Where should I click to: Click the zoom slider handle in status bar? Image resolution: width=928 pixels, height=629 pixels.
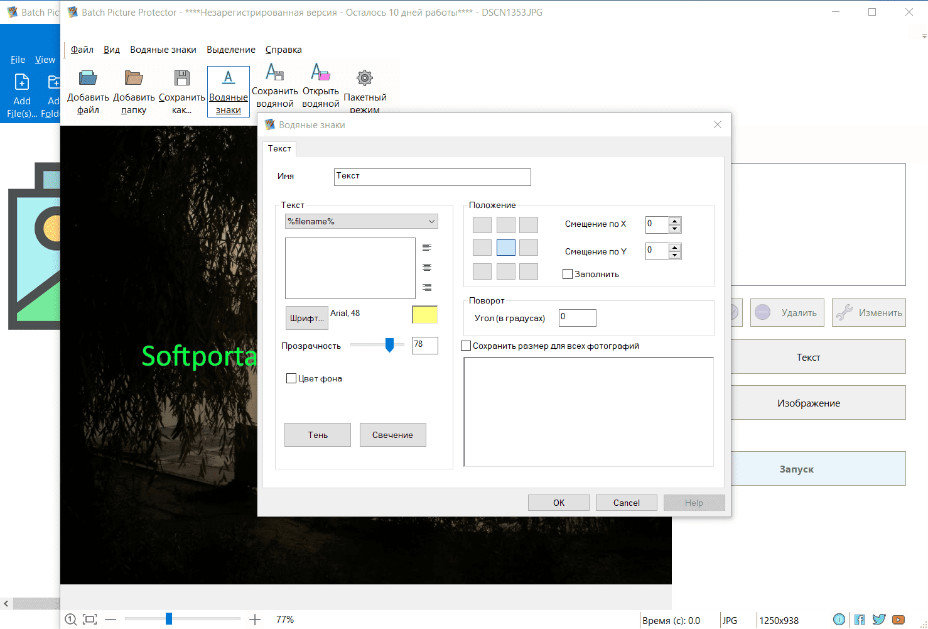[169, 619]
